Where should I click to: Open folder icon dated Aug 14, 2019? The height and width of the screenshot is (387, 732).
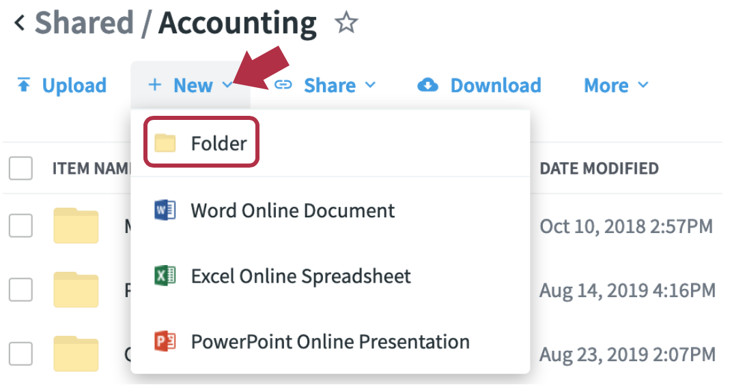[76, 289]
